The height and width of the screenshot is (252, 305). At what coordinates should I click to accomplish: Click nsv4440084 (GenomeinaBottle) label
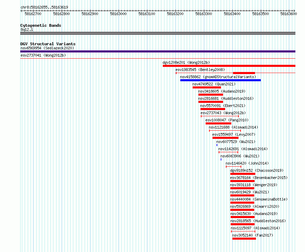pyautogui.click(x=259, y=199)
